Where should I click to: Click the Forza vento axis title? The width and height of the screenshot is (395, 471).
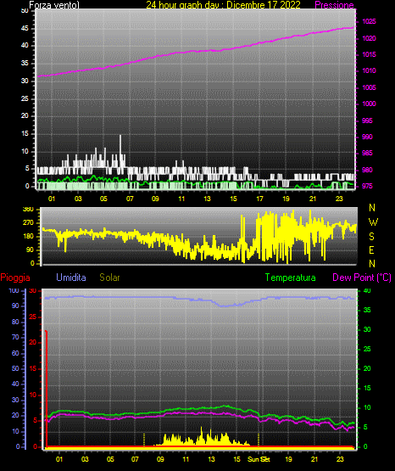(x=54, y=5)
